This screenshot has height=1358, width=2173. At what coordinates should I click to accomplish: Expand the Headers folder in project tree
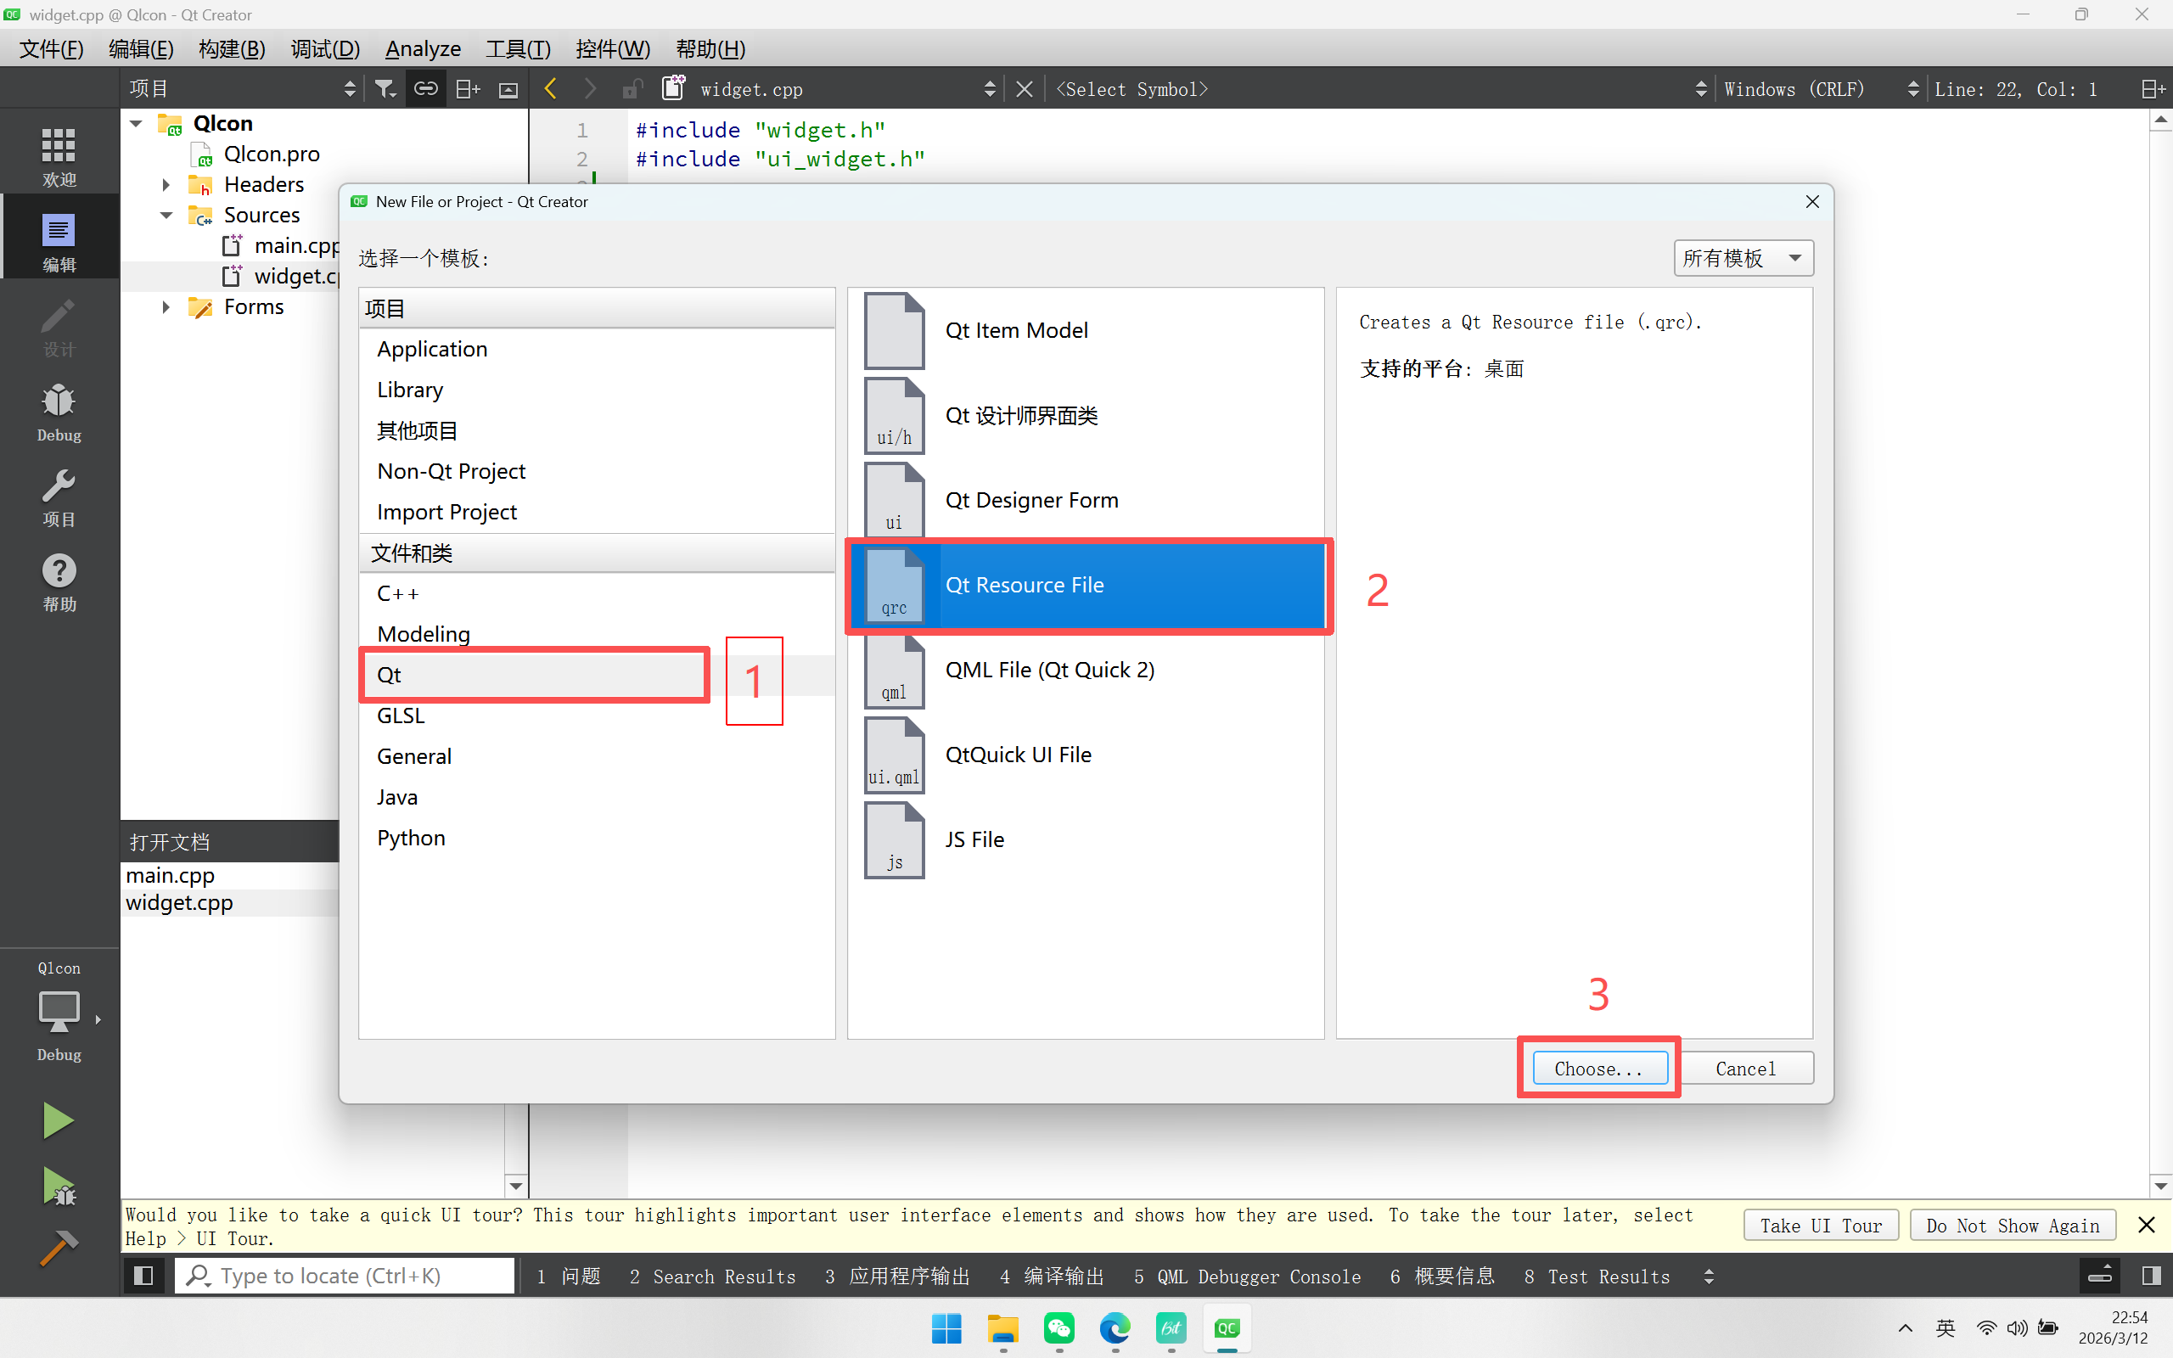166,185
